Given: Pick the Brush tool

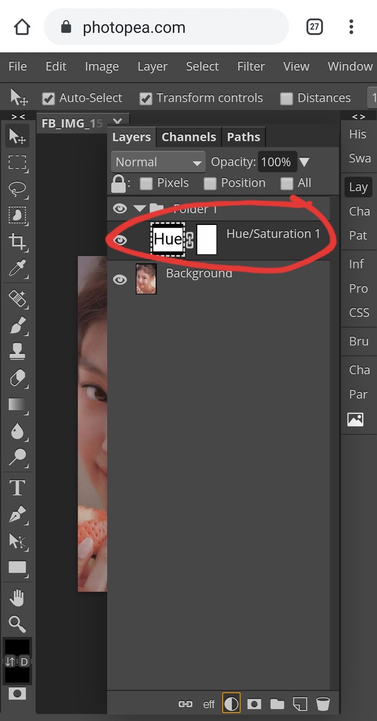Looking at the screenshot, I should point(17,325).
